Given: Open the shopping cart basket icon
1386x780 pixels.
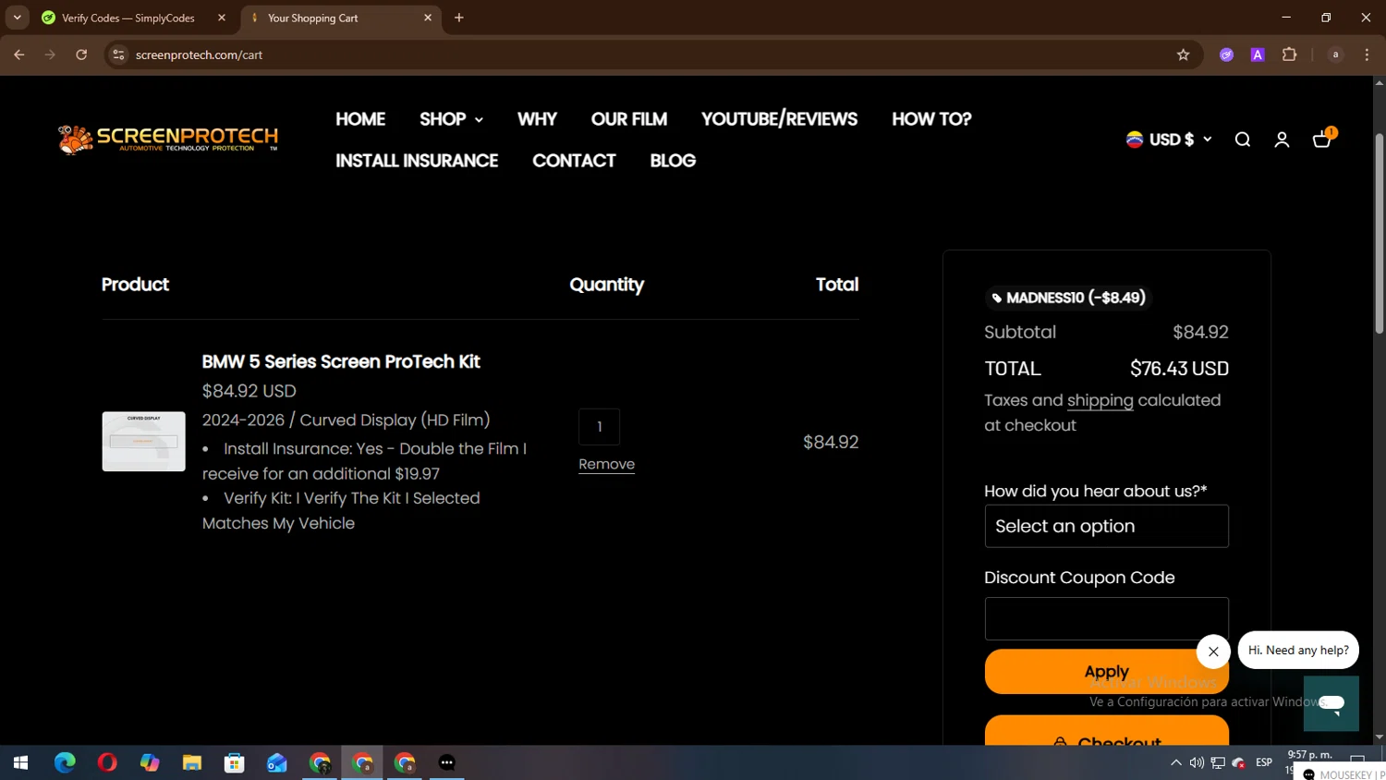Looking at the screenshot, I should tap(1322, 140).
